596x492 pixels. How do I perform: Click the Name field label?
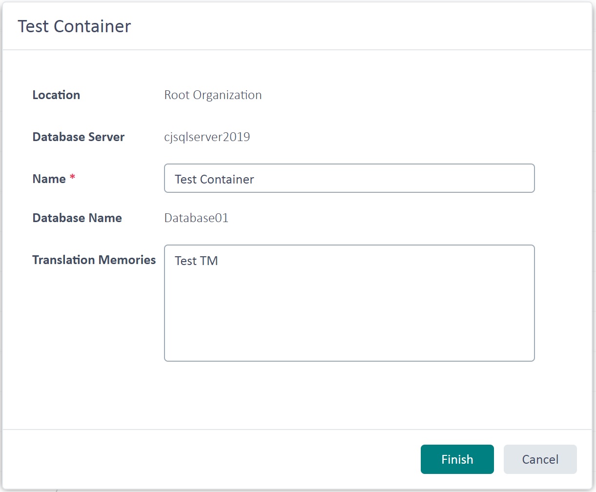tap(49, 179)
